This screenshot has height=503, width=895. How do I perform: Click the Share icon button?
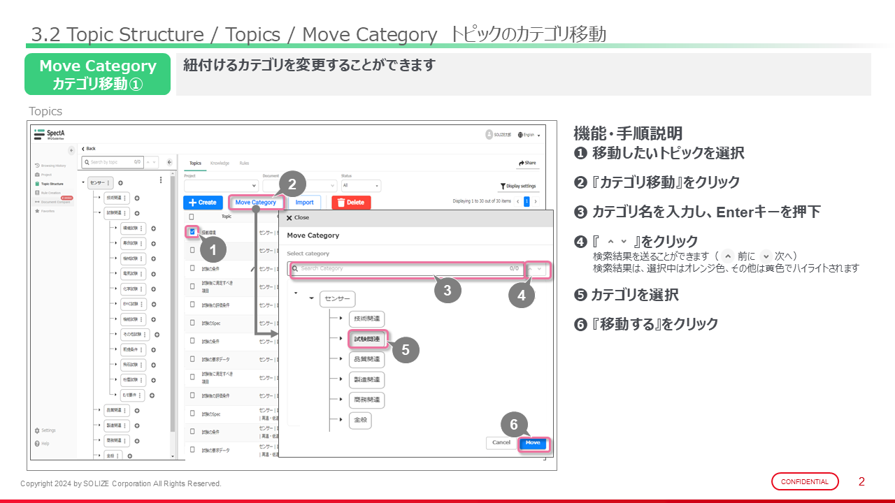(x=528, y=163)
